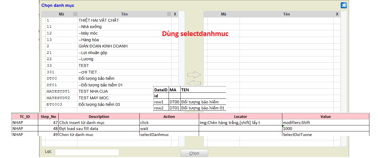This screenshot has height=158, width=378.
Task: Click the right arrow to move selected item
Action: click(x=194, y=75)
